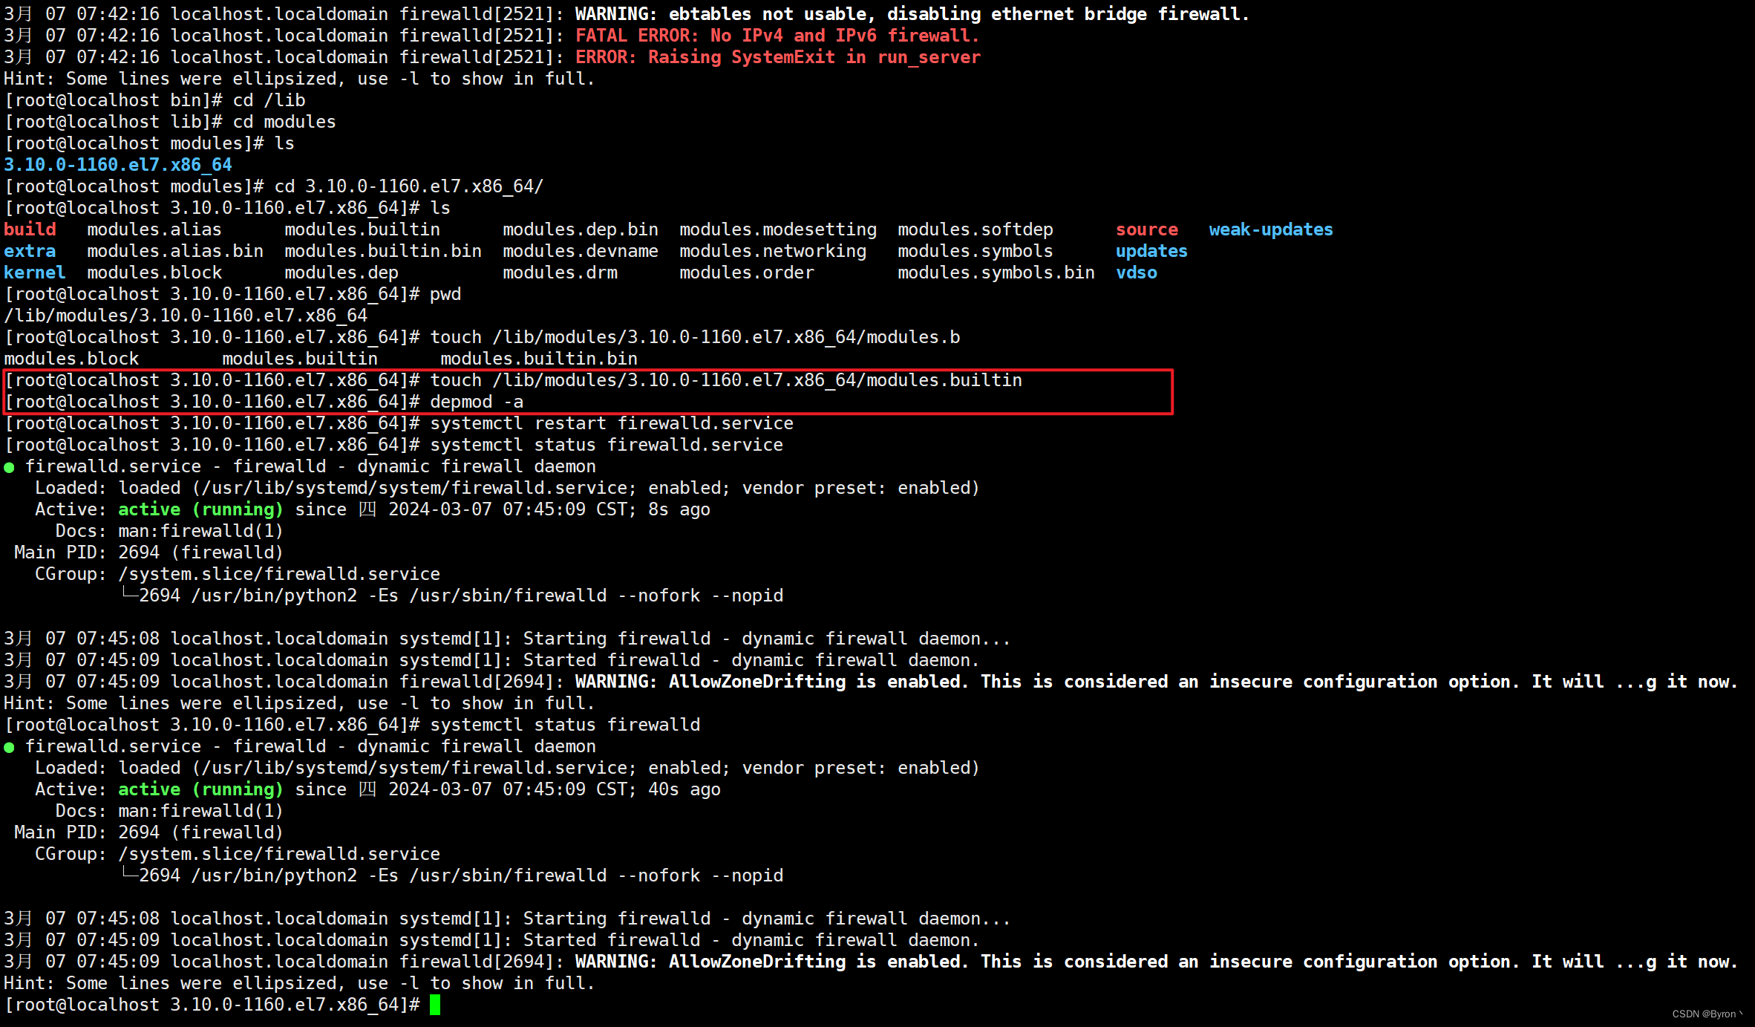Image resolution: width=1755 pixels, height=1027 pixels.
Task: Select the 'systemctl status firewalld' command without .service suffix
Action: (565, 725)
